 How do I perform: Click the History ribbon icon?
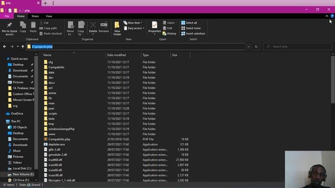pyautogui.click(x=164, y=33)
